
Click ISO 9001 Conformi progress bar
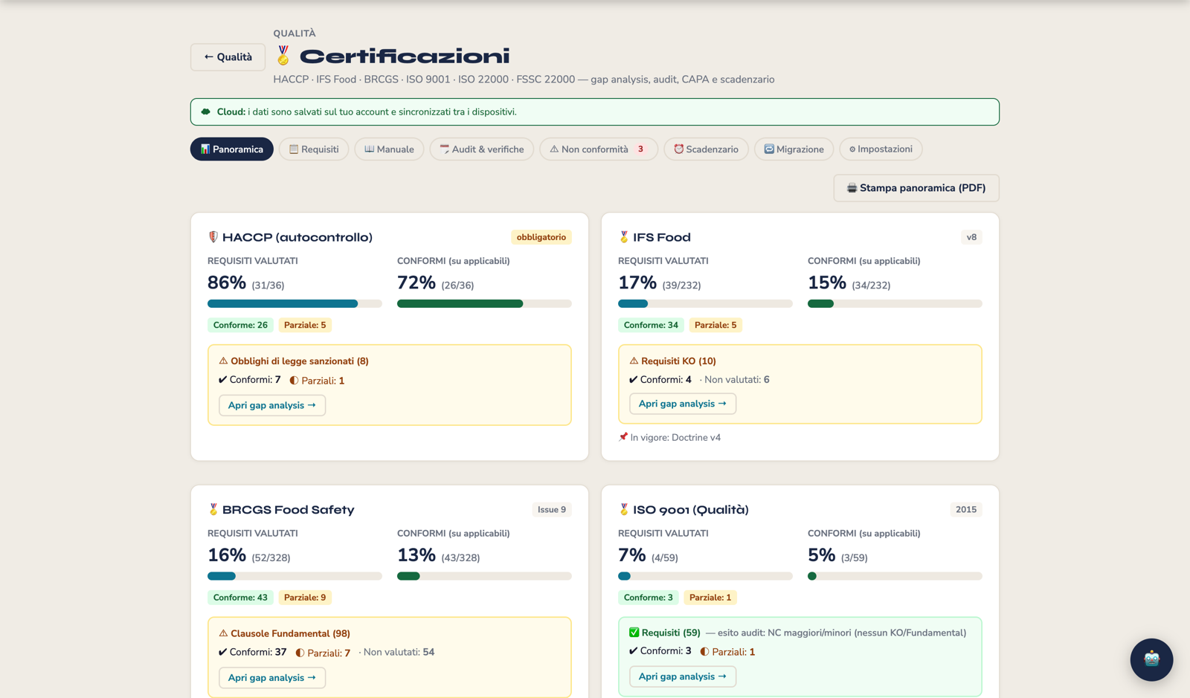[895, 576]
